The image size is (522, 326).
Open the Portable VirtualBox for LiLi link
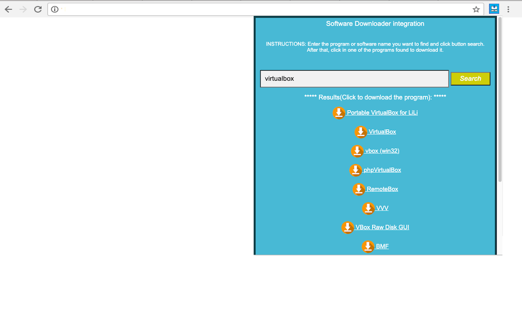(x=382, y=112)
